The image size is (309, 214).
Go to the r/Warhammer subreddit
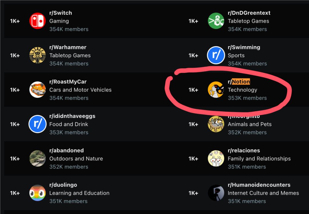tap(68, 47)
